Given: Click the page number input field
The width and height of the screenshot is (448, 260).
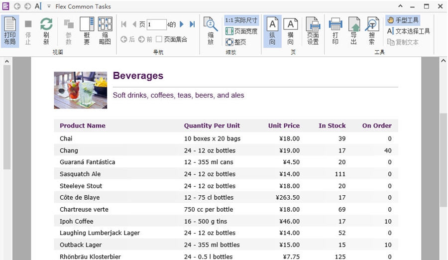Looking at the screenshot, I should (156, 24).
